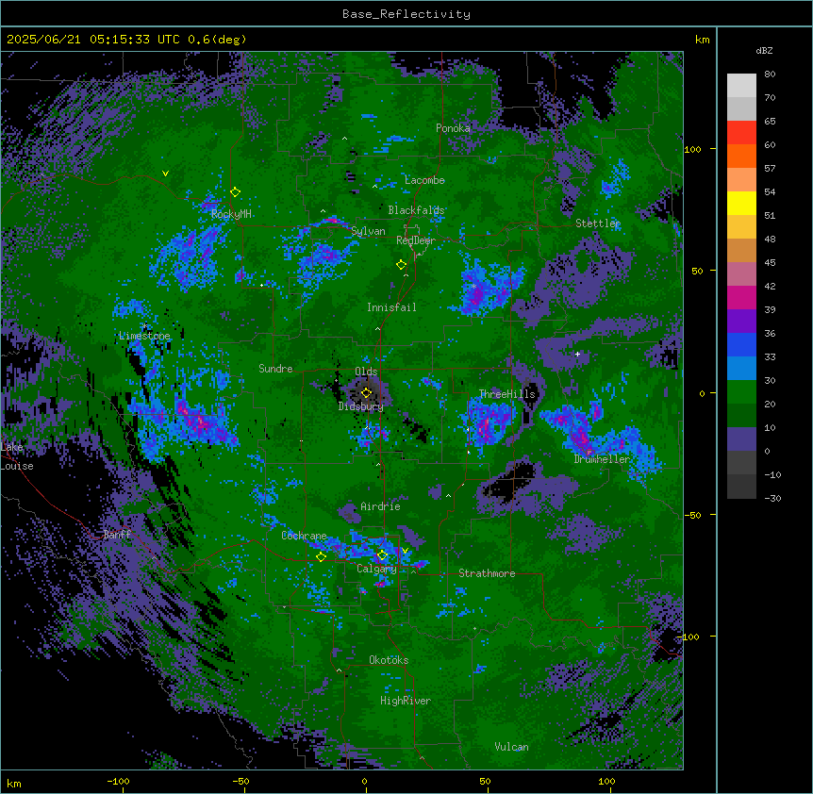Click the Vulcan label

[512, 747]
